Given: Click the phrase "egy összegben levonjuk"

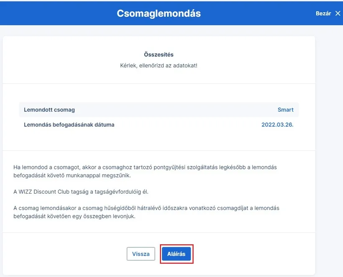Looking at the screenshot, I should click(x=106, y=216).
